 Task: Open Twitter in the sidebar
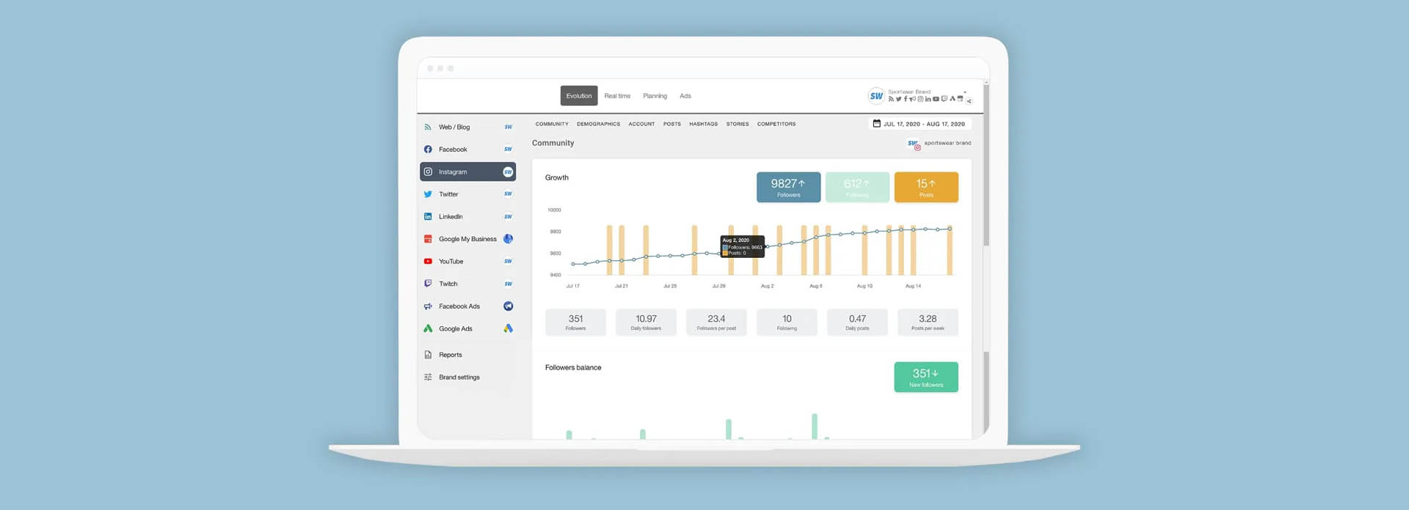(448, 194)
